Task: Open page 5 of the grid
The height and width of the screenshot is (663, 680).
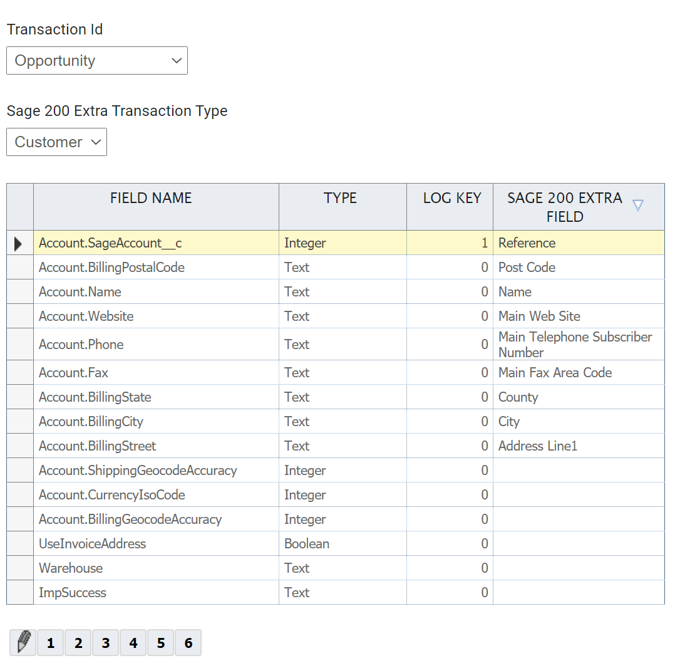Action: pos(161,643)
